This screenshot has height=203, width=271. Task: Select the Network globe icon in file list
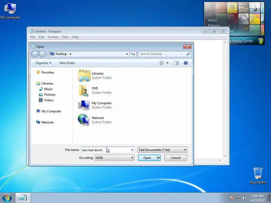[84, 120]
